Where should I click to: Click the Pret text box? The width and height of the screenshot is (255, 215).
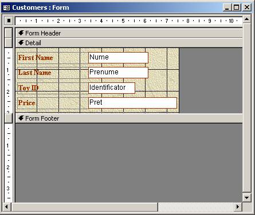tap(133, 103)
